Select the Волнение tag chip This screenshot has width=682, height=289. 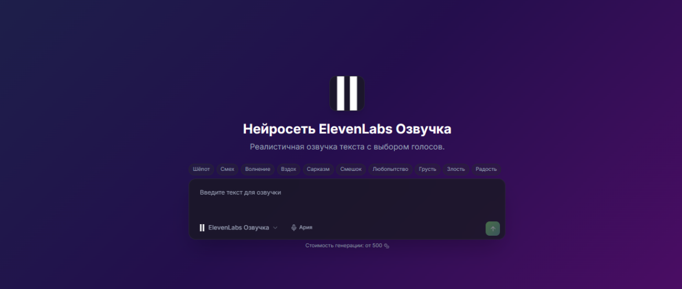(x=257, y=169)
